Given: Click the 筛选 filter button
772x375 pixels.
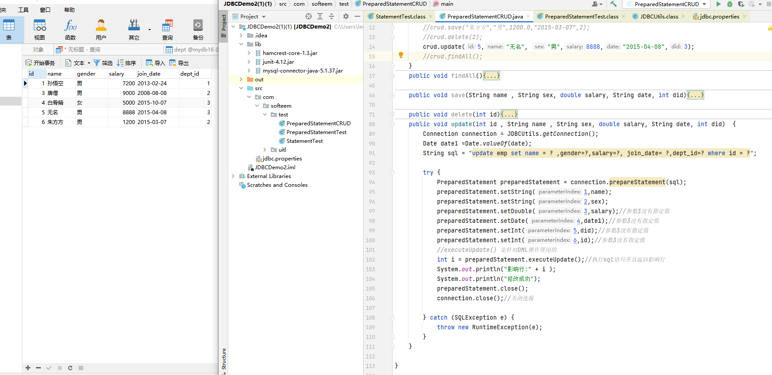Looking at the screenshot, I should 103,63.
